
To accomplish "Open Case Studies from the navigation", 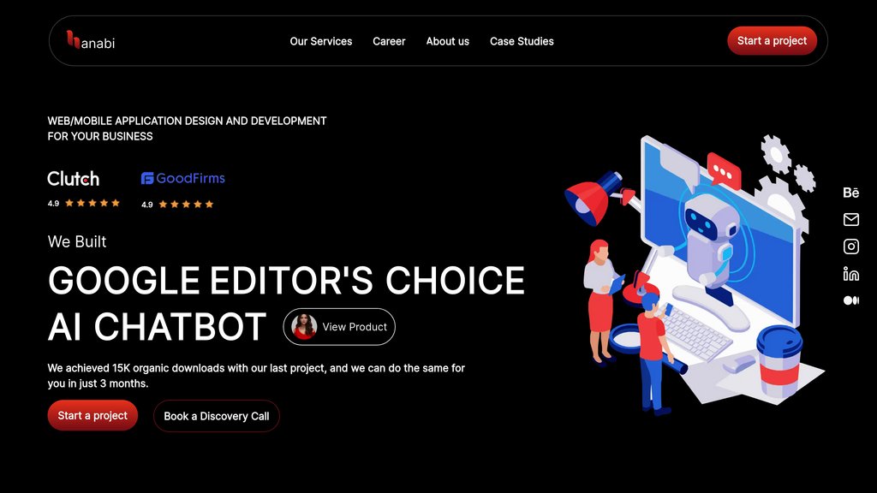I will (522, 41).
